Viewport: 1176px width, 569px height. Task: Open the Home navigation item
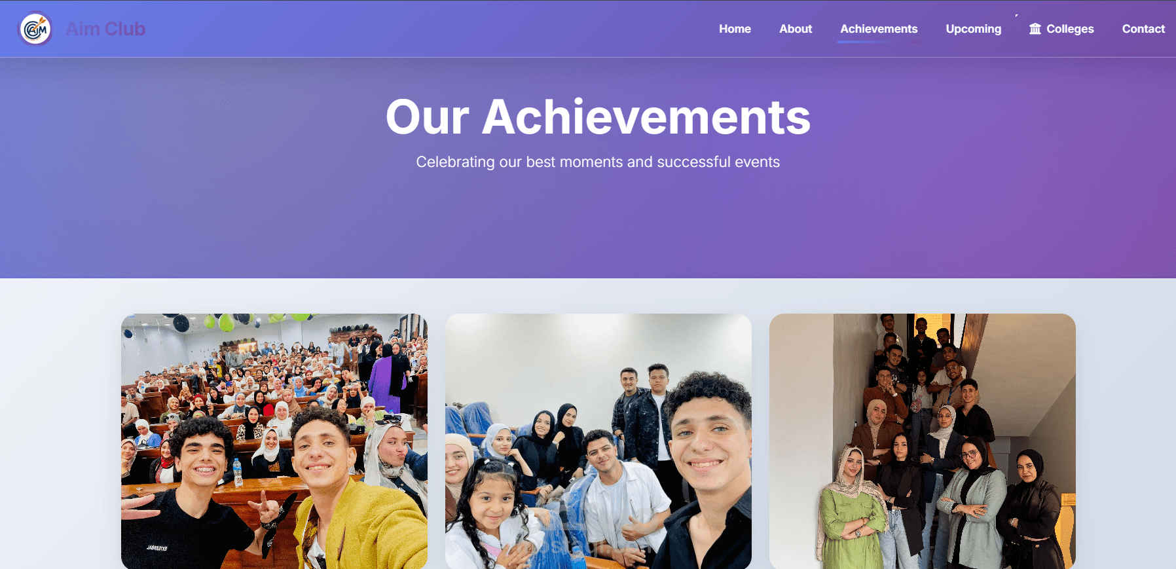735,29
